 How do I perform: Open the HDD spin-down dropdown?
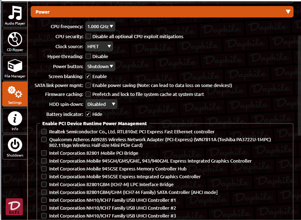pos(101,104)
